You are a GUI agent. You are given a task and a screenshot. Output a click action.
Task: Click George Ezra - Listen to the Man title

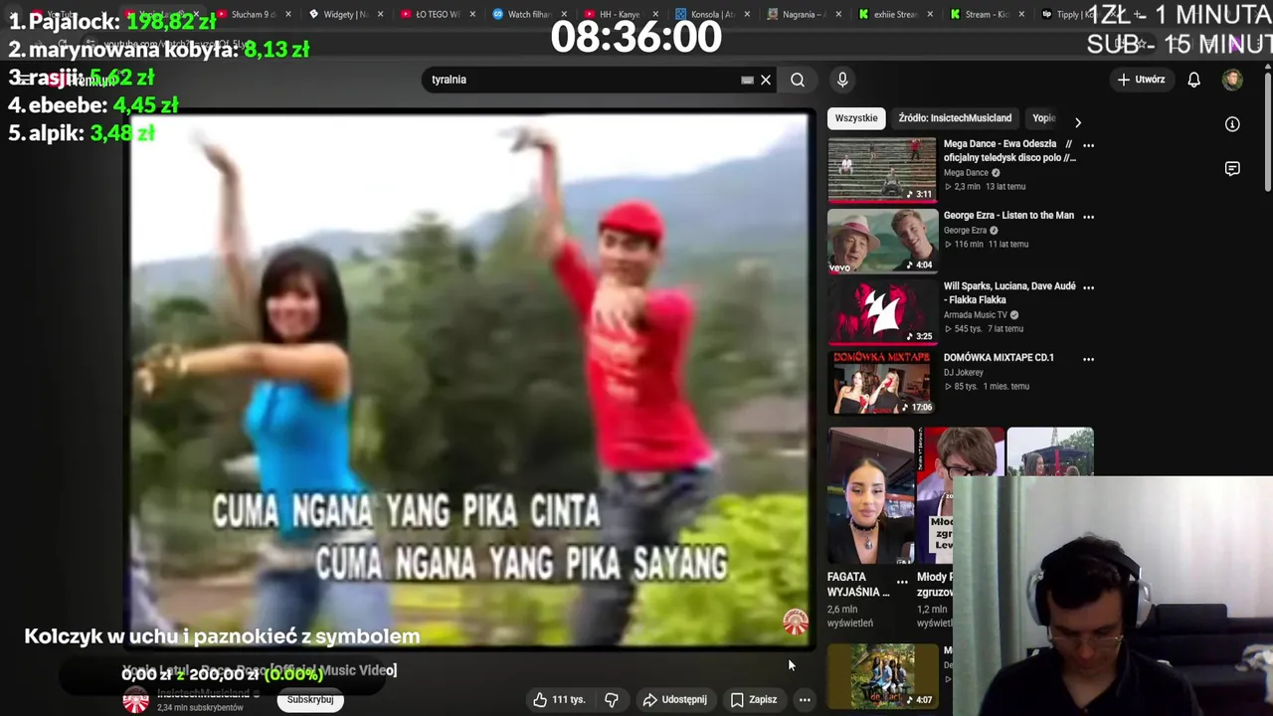click(1008, 215)
